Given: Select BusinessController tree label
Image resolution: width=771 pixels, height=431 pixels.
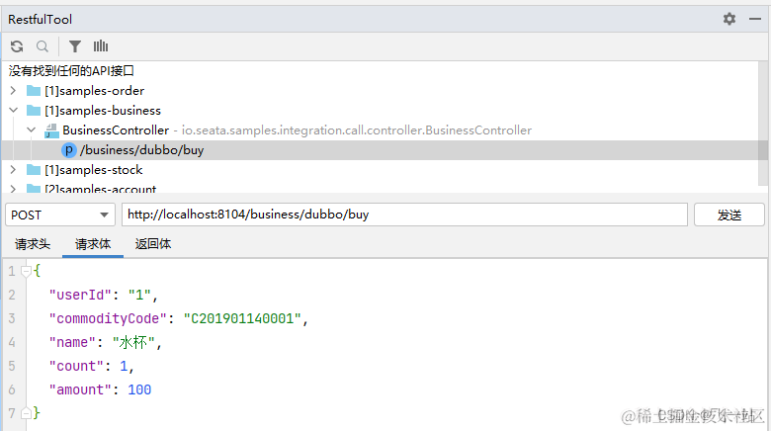Looking at the screenshot, I should pyautogui.click(x=116, y=130).
